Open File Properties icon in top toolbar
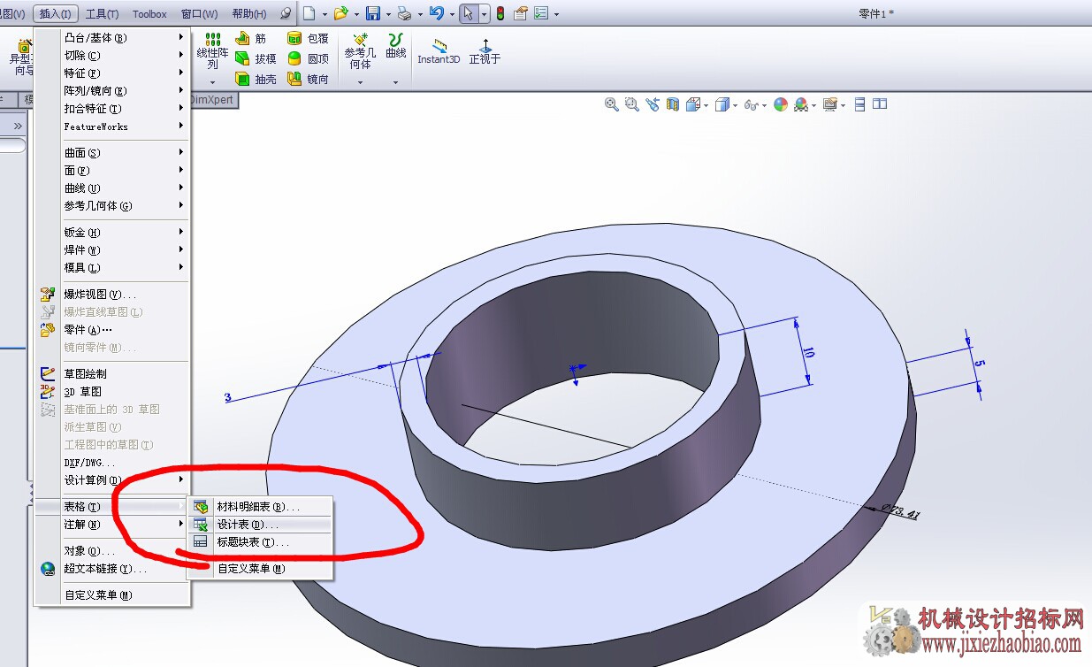 520,13
